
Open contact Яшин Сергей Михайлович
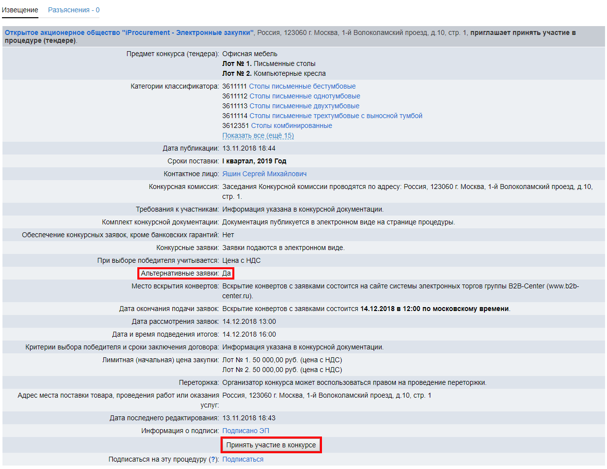tap(264, 174)
